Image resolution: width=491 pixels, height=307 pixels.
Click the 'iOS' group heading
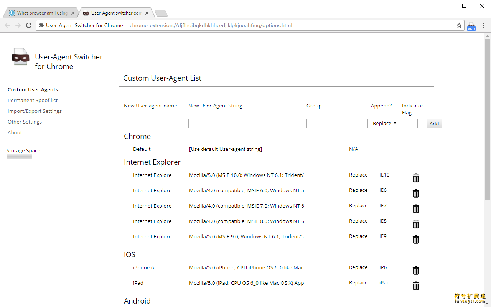click(130, 254)
